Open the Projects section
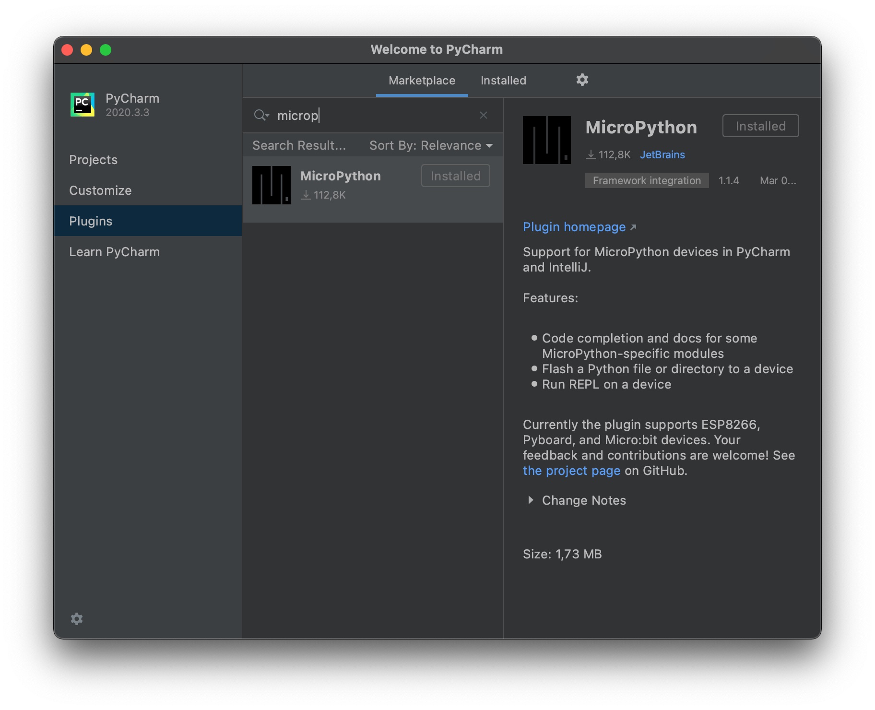The width and height of the screenshot is (875, 710). pyautogui.click(x=148, y=160)
